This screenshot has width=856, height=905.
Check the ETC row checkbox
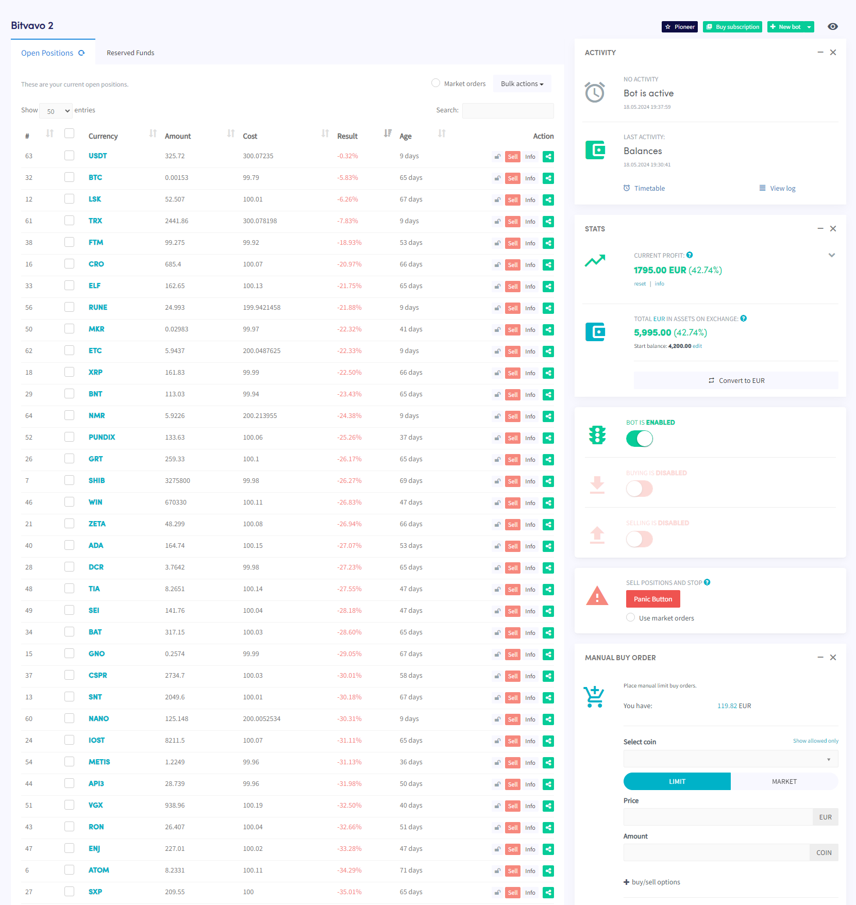(x=70, y=350)
